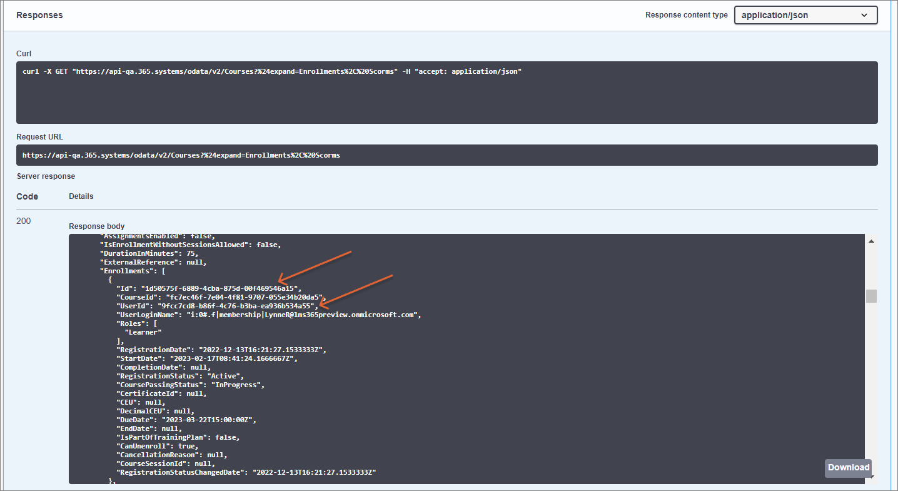Click the RegistrationStatus "Active" value
This screenshot has height=491, width=898.
[217, 376]
